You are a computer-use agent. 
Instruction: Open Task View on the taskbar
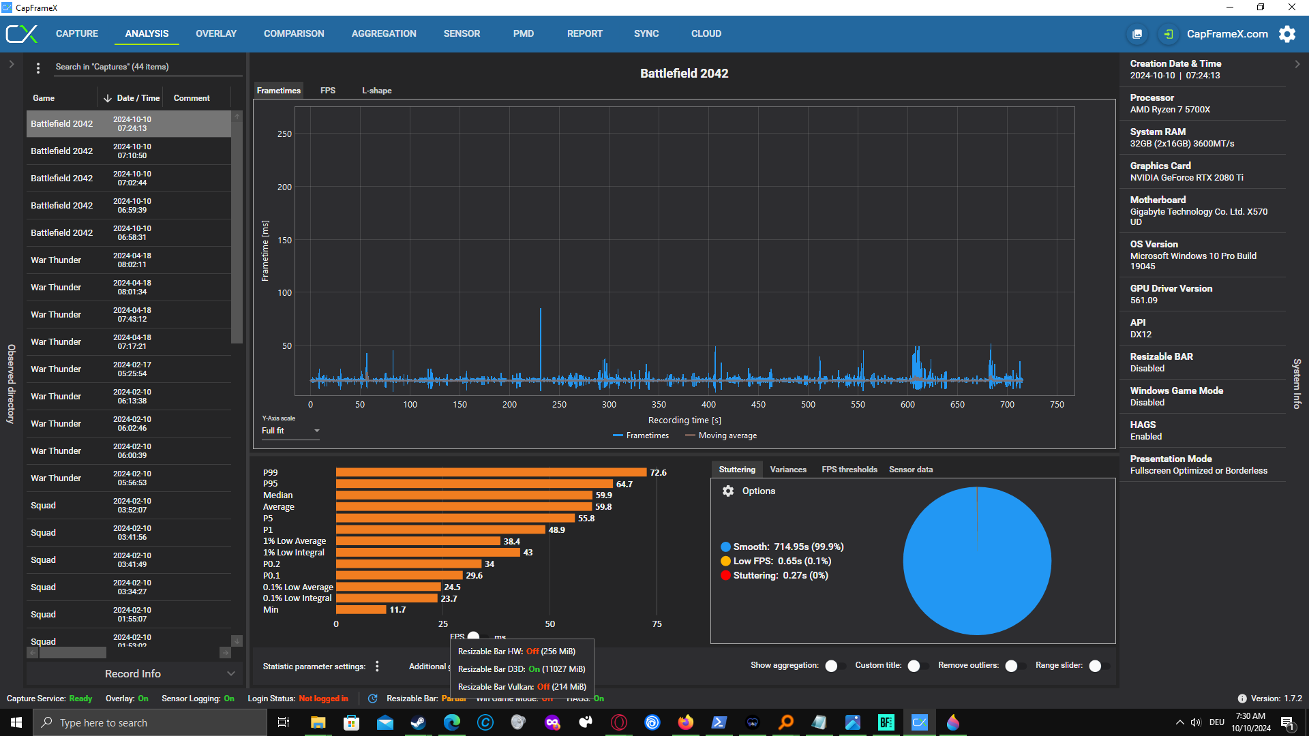(x=284, y=722)
